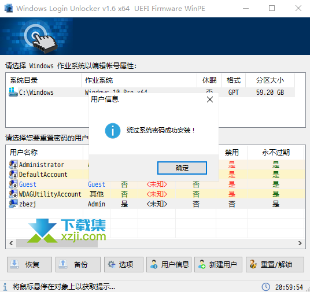Click the GPT format cell

pyautogui.click(x=234, y=93)
